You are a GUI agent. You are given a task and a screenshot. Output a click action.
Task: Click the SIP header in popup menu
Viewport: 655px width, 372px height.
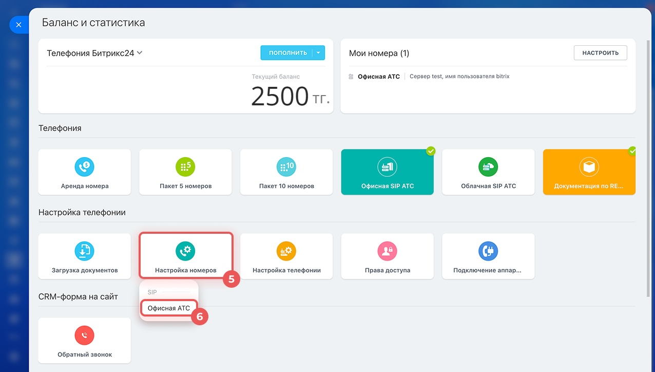(x=152, y=292)
